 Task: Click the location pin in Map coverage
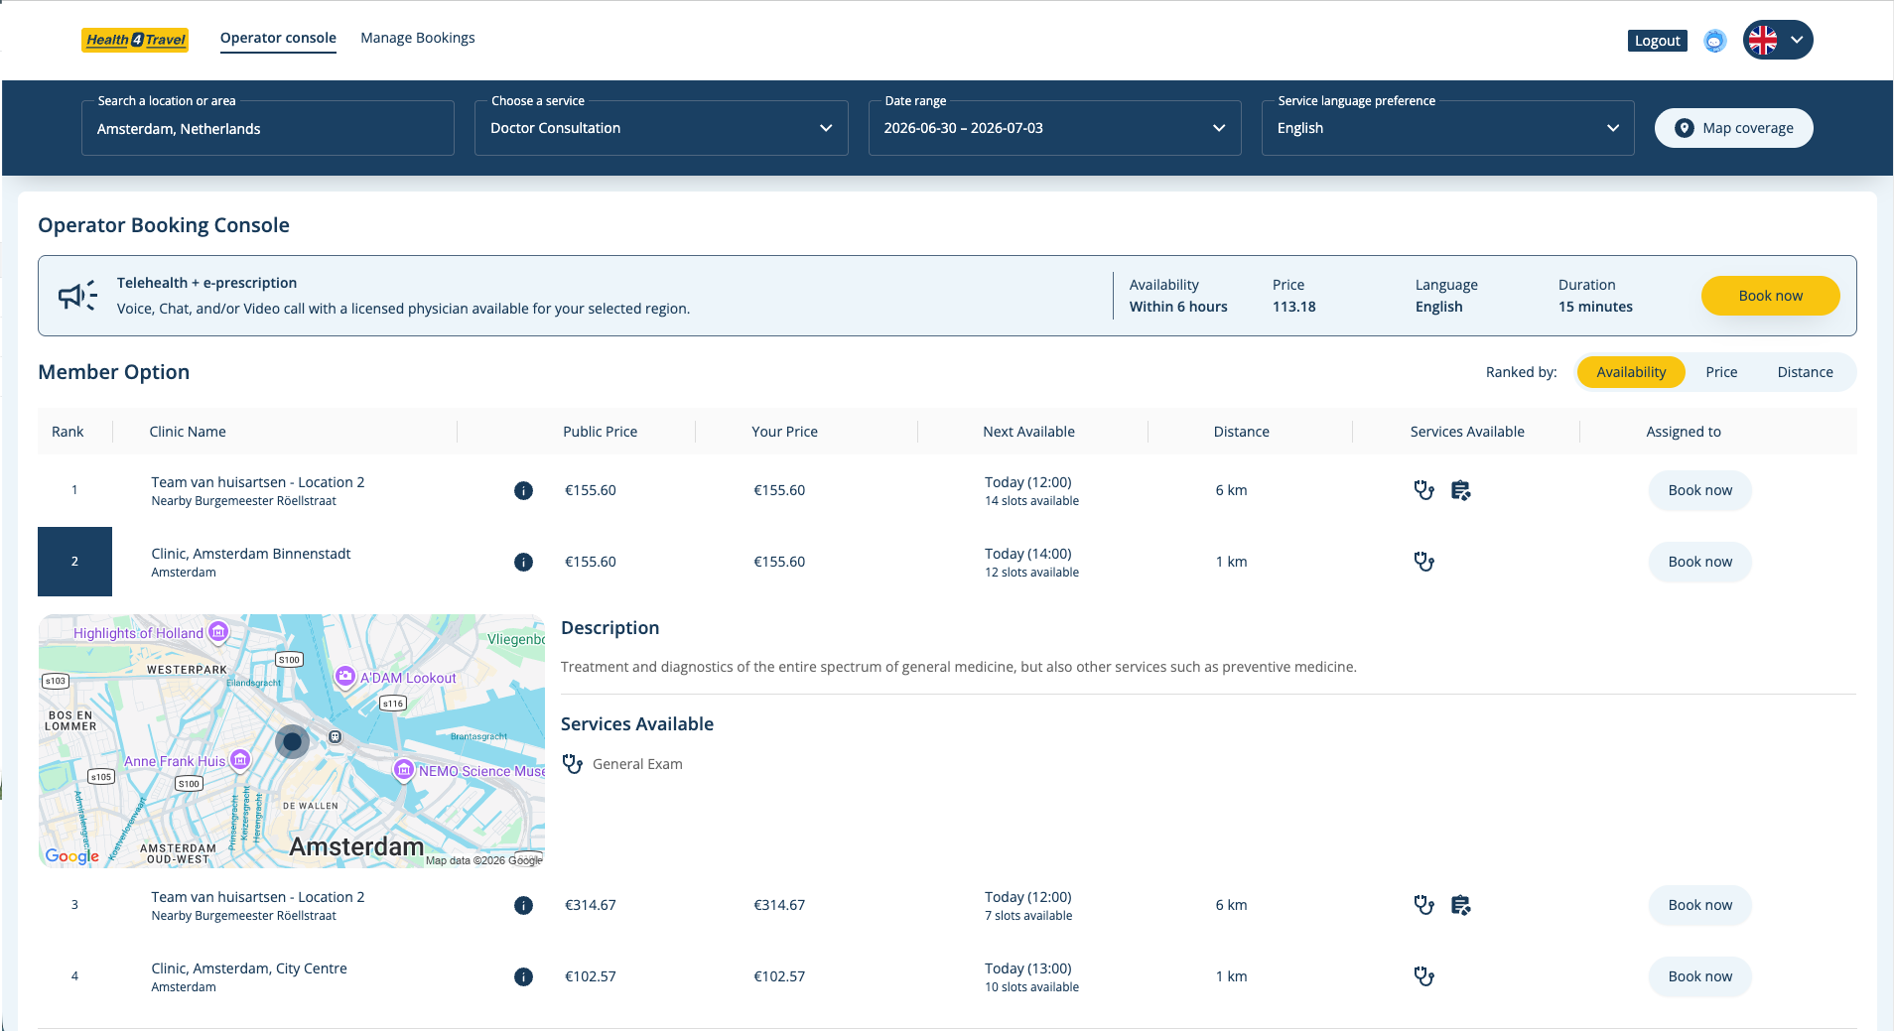pos(1684,128)
